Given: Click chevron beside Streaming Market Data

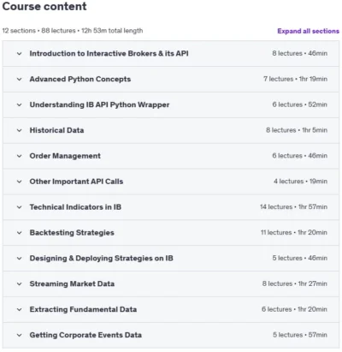Looking at the screenshot, I should coord(19,283).
